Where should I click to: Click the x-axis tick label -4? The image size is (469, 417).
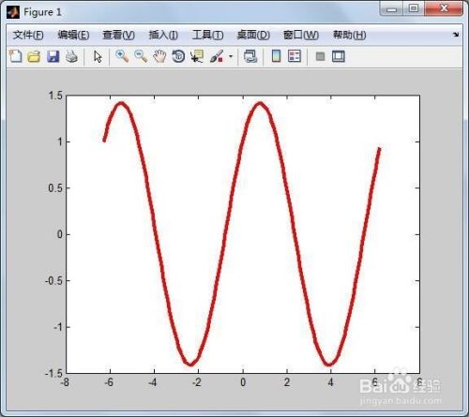point(153,382)
